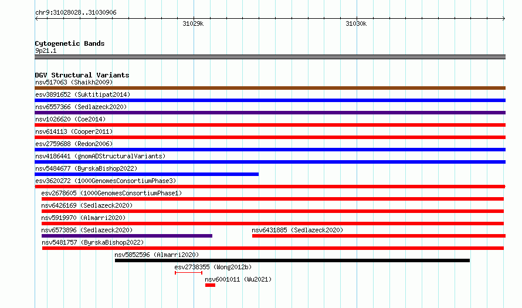Viewport: 522px width, 308px height.
Task: Click the nsv5852596 (Almarri2020) black bar
Action: pos(292,260)
